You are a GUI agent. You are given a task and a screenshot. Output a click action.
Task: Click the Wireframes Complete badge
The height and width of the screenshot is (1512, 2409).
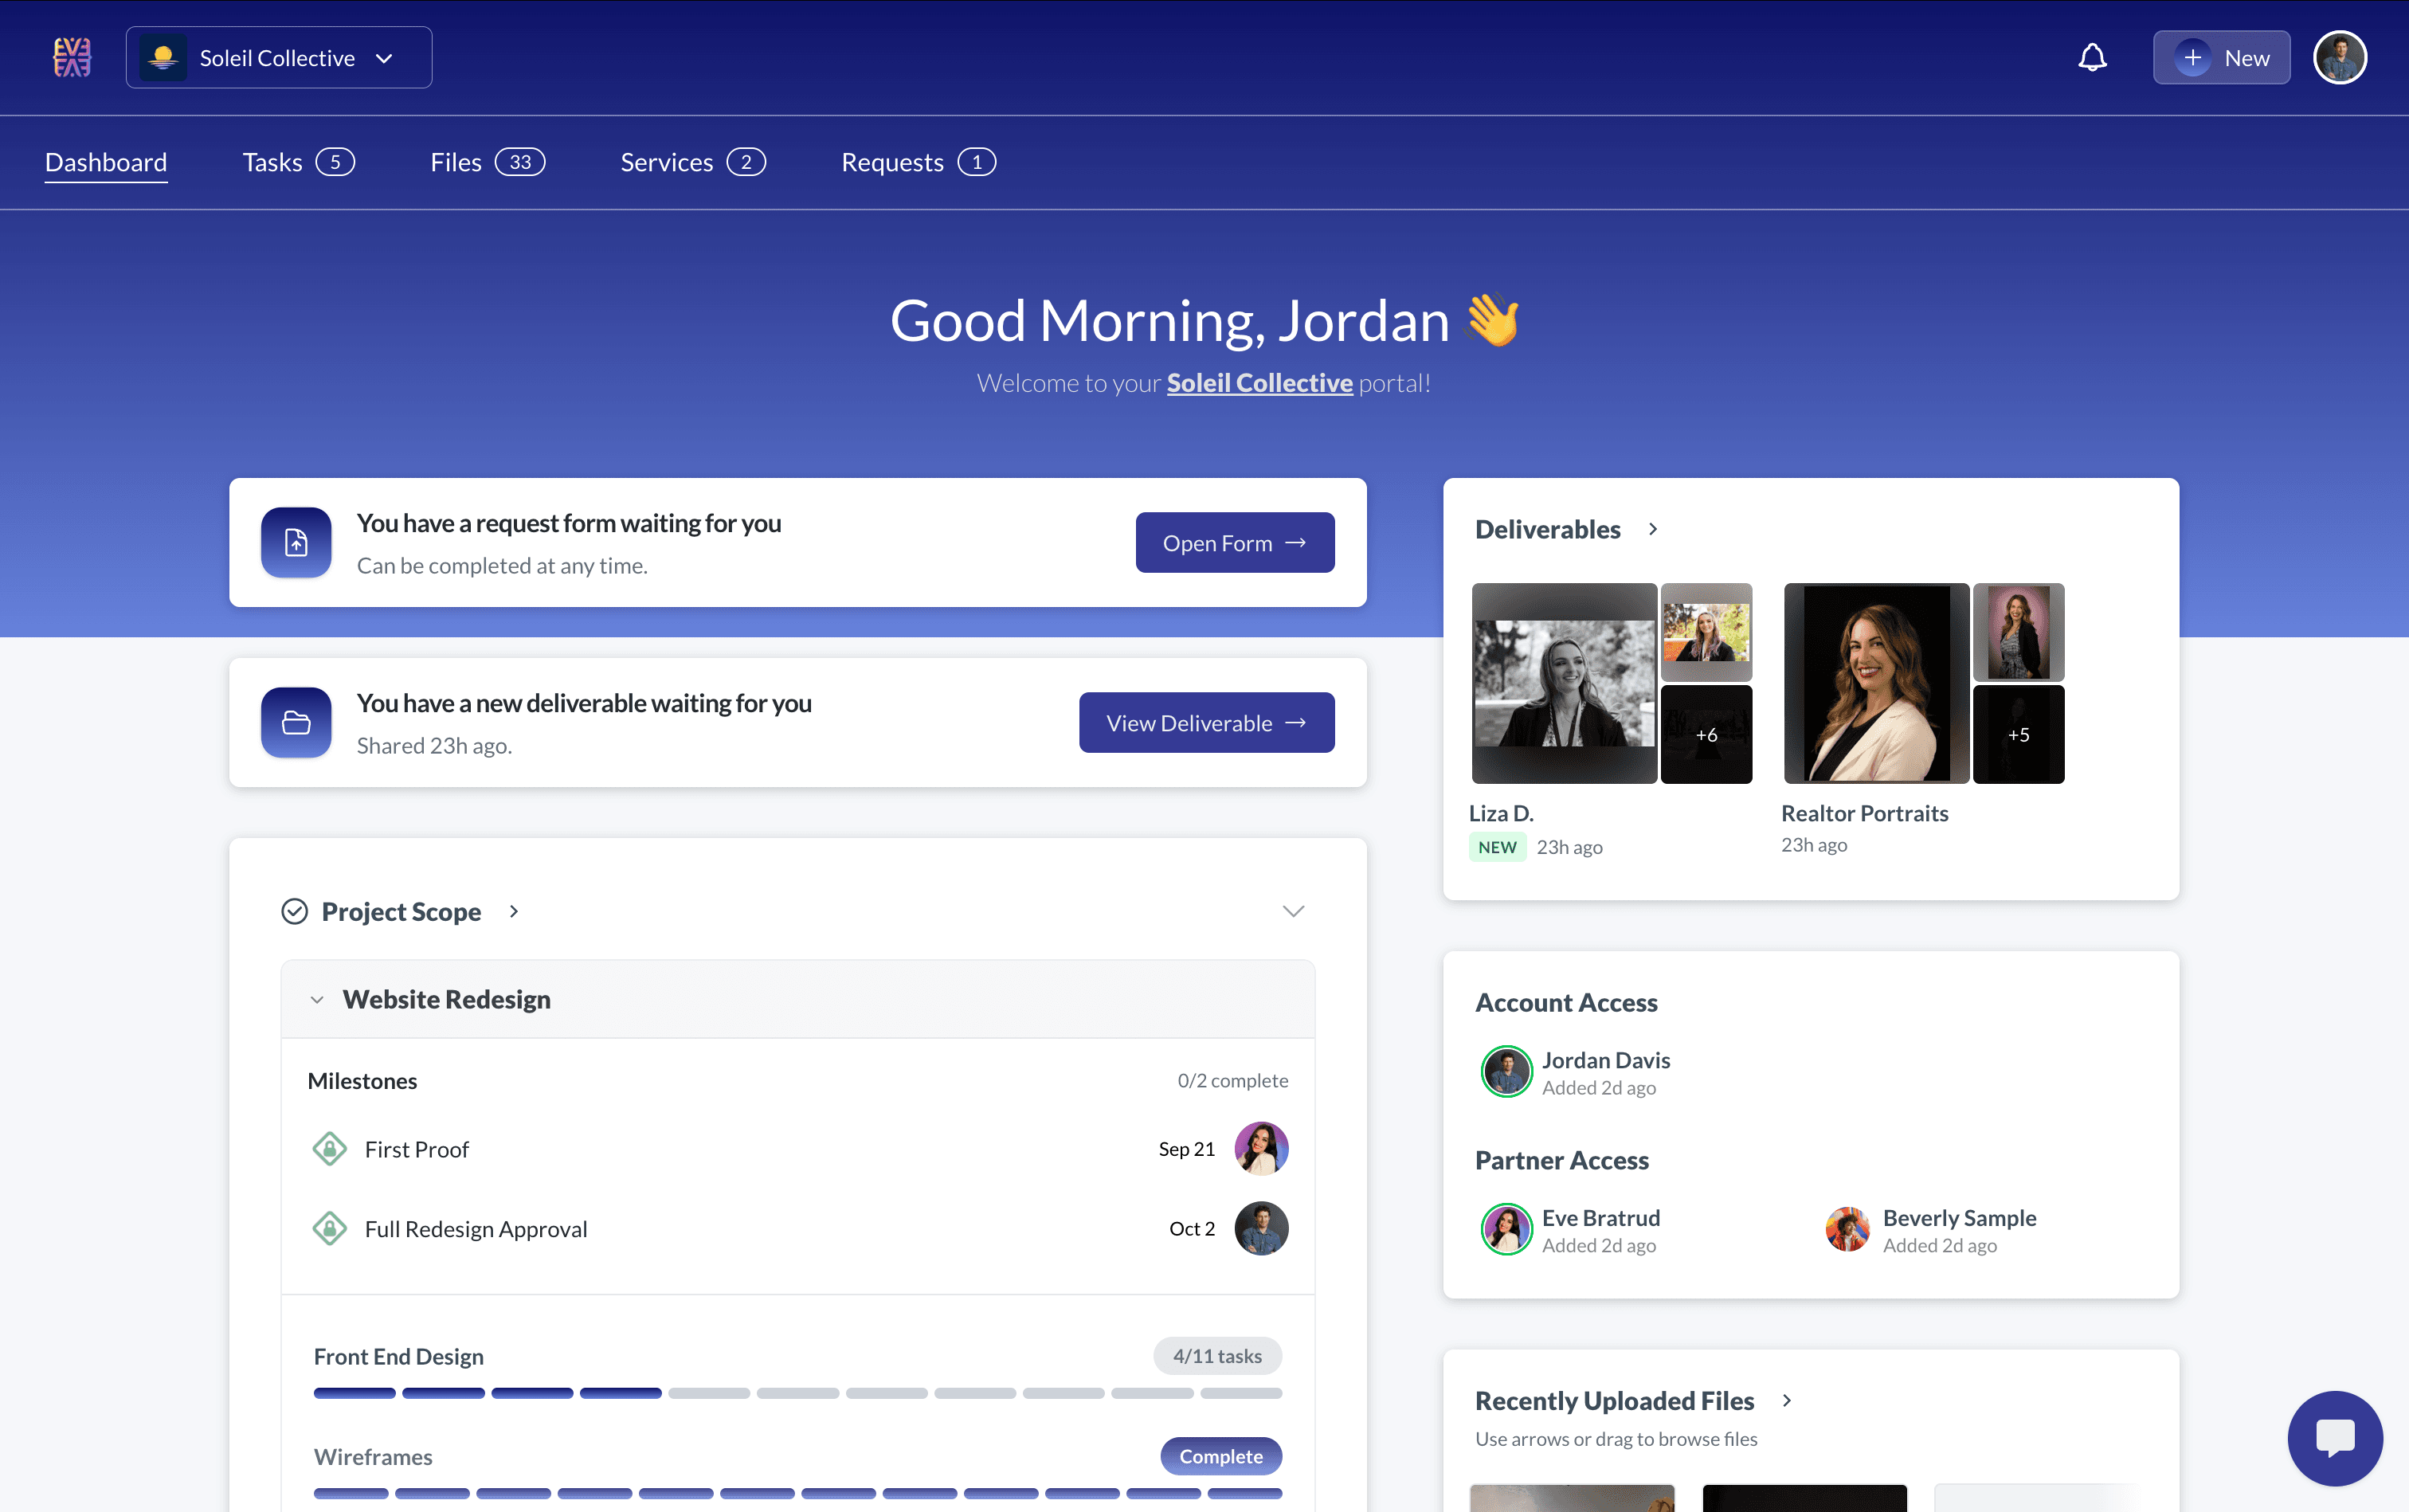pos(1220,1456)
